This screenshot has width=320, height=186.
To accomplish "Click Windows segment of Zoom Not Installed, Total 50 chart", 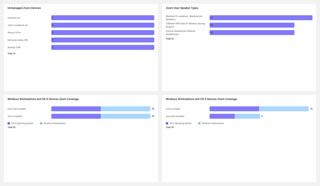I will pos(126,109).
